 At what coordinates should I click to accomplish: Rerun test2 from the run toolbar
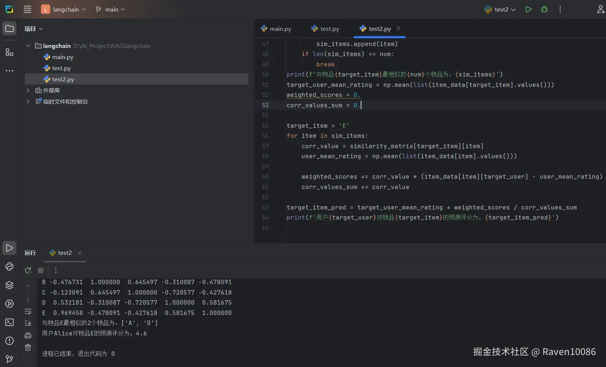click(28, 270)
